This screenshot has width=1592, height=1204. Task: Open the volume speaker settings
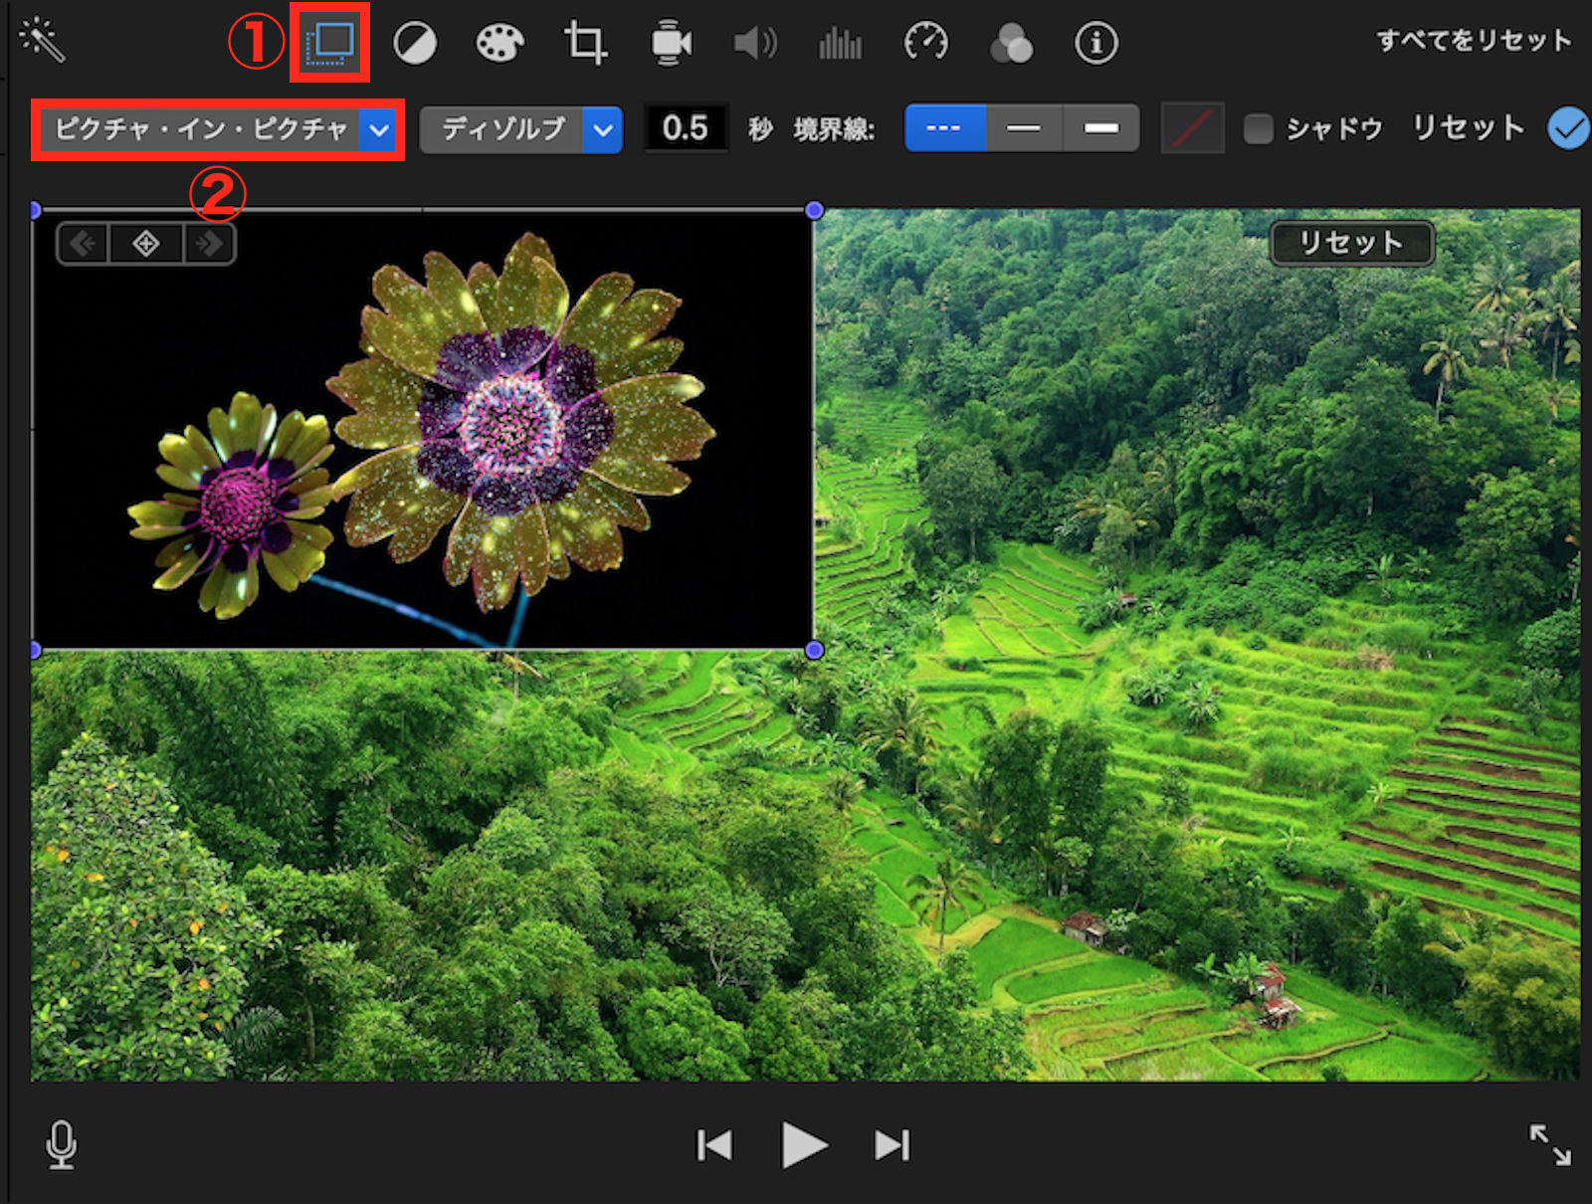[755, 44]
